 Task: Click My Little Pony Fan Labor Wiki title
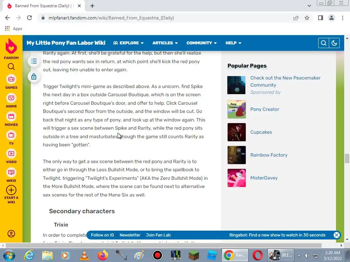coord(66,43)
